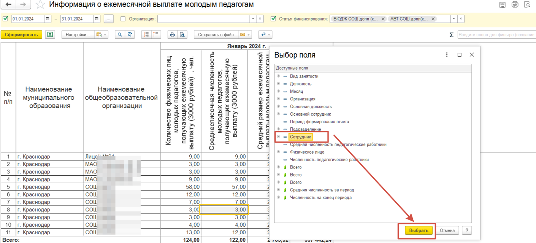Uncheck the period checkbox
Image resolution: width=536 pixels, height=243 pixels.
(x=5, y=19)
